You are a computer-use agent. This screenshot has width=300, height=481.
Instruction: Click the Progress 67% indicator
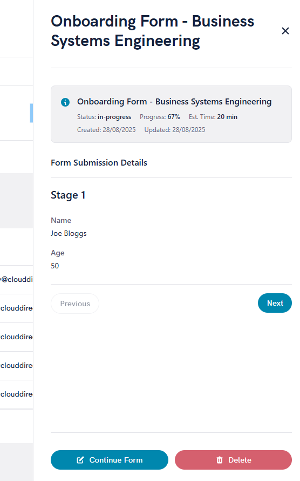[x=160, y=117]
